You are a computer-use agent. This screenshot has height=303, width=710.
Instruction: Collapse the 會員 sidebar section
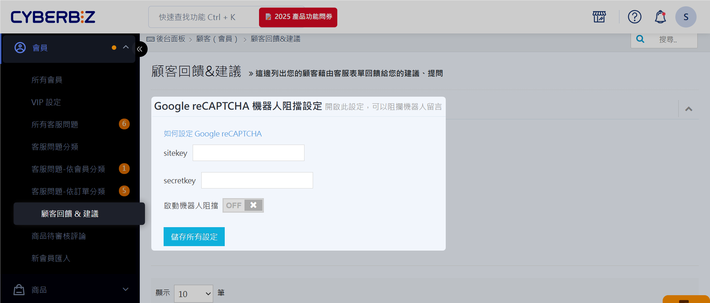(126, 47)
